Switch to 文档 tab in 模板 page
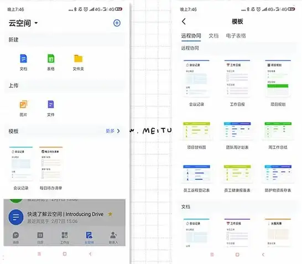 click(214, 36)
